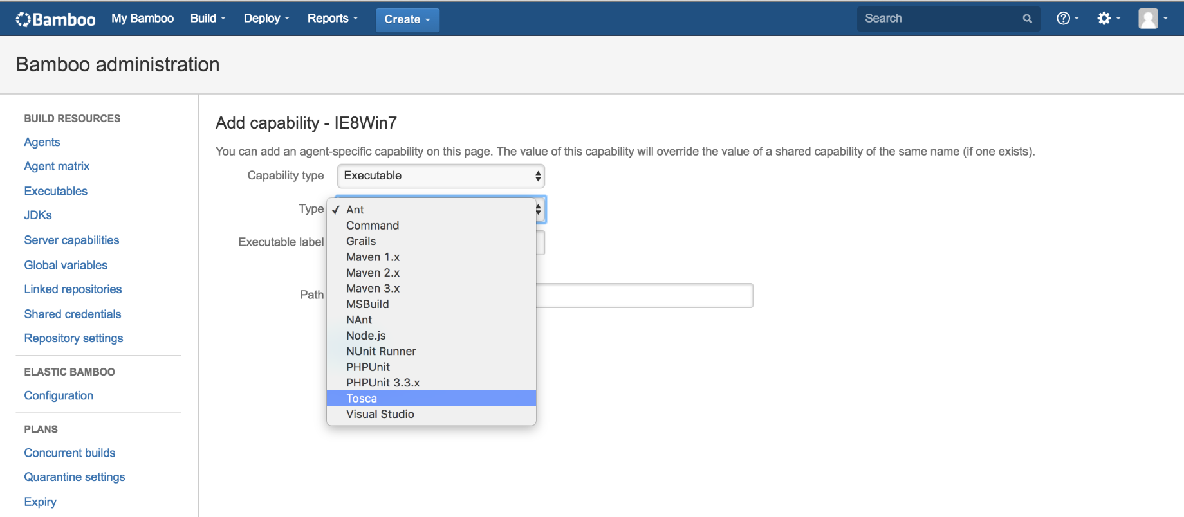1184x517 pixels.
Task: Open Quarantine settings link
Action: pyautogui.click(x=75, y=477)
